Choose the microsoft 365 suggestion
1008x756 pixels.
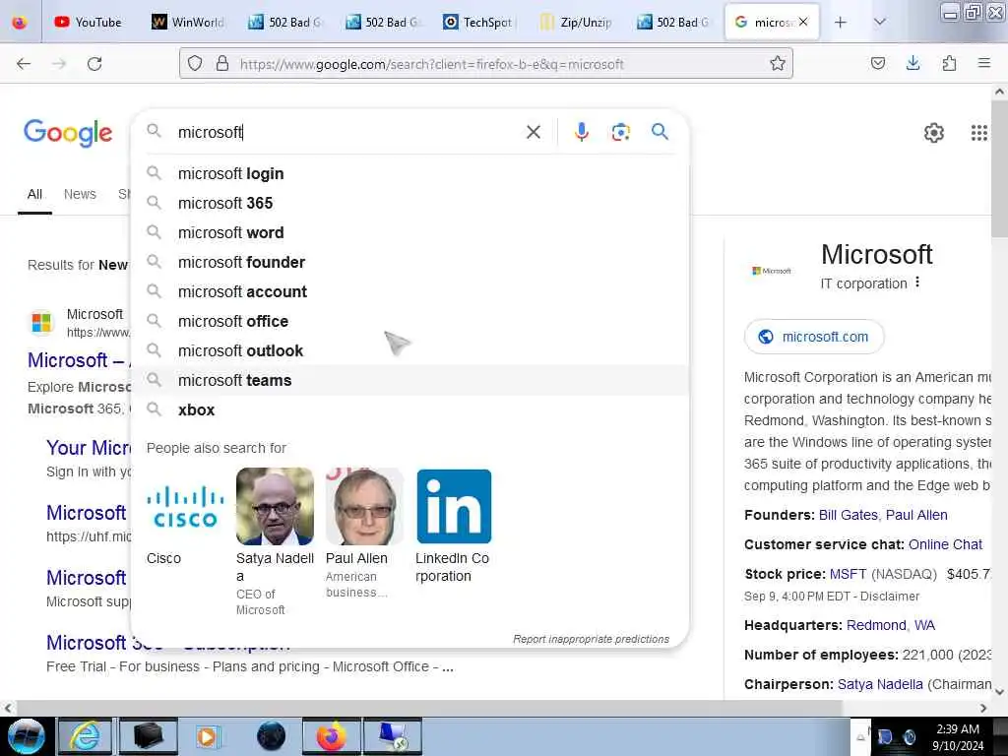coord(409,203)
